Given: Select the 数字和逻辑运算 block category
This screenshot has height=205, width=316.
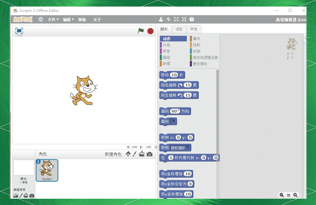Looking at the screenshot, I should [204, 58].
